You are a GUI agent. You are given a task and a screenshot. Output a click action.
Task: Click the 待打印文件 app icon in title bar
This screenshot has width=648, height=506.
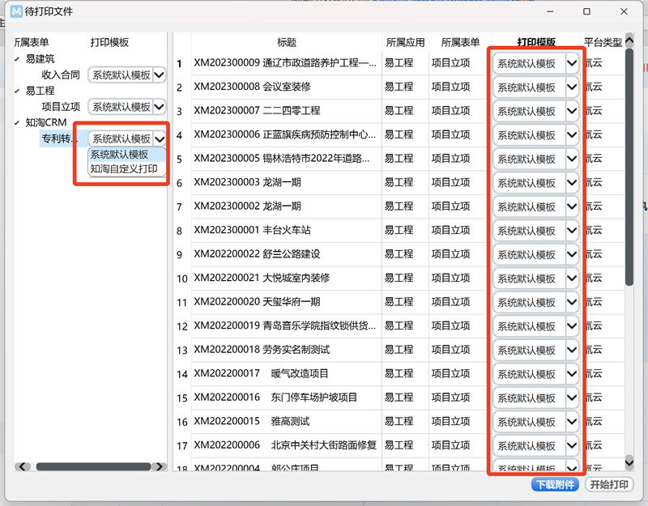point(16,11)
